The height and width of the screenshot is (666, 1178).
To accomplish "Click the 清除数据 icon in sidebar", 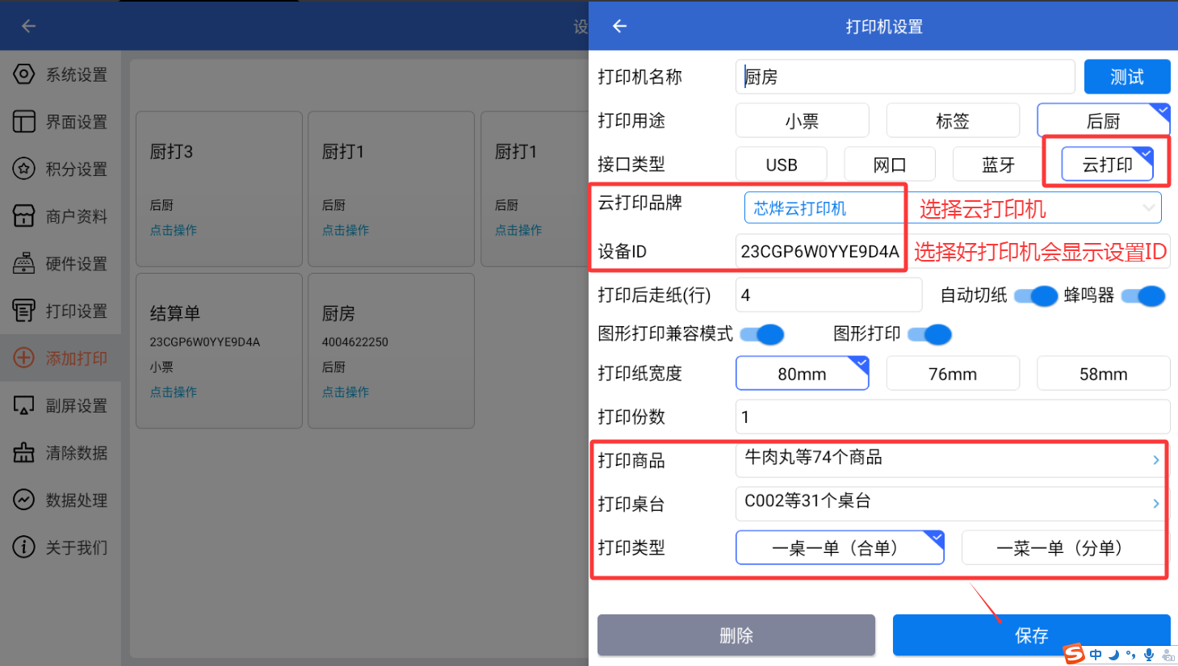I will pyautogui.click(x=24, y=452).
